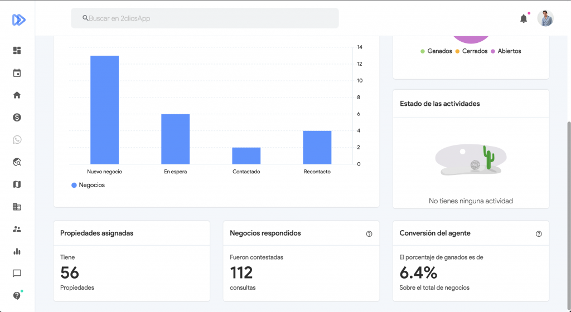The height and width of the screenshot is (312, 571).
Task: Open the chat message icon in sidebar
Action: tap(17, 274)
